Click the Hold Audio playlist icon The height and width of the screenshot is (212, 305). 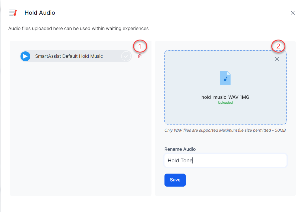tap(13, 13)
